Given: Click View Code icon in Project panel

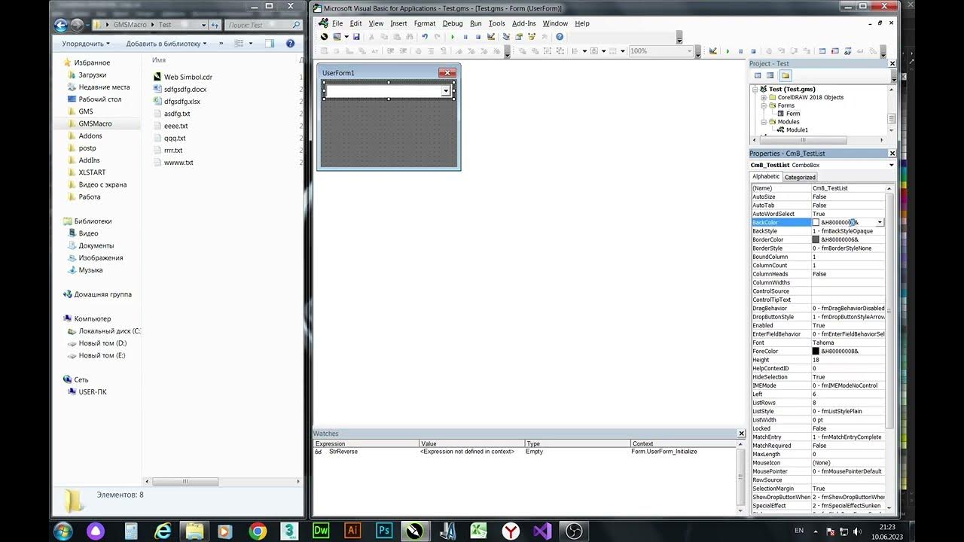Looking at the screenshot, I should click(x=758, y=75).
